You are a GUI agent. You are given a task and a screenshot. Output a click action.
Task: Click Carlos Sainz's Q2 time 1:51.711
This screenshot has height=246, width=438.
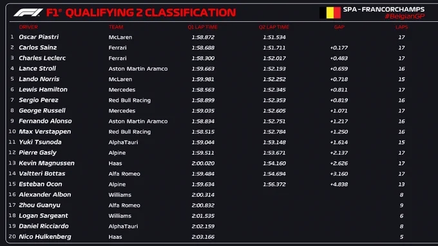tap(274, 48)
